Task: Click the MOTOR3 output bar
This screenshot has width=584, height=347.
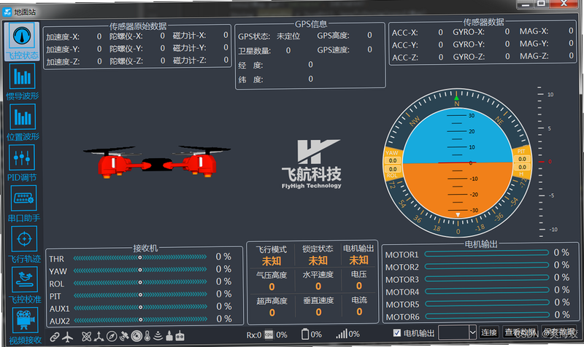Action: pos(487,278)
